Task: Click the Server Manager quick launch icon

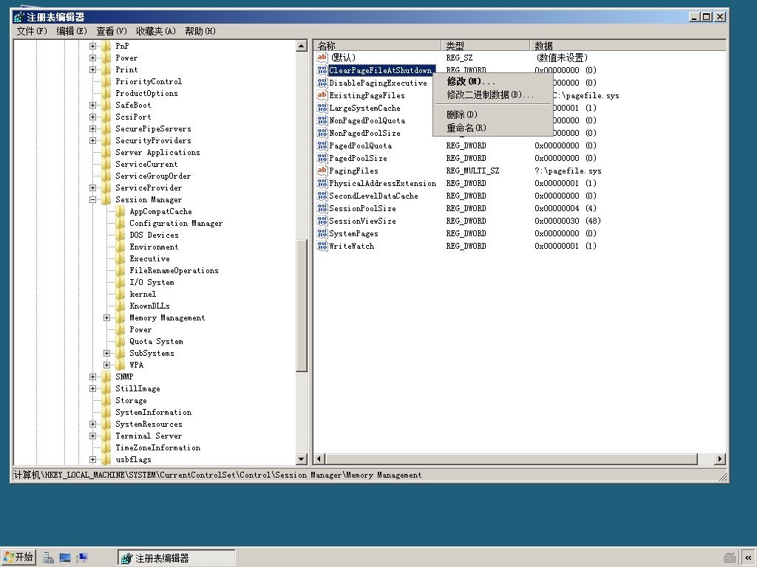Action: click(x=48, y=558)
